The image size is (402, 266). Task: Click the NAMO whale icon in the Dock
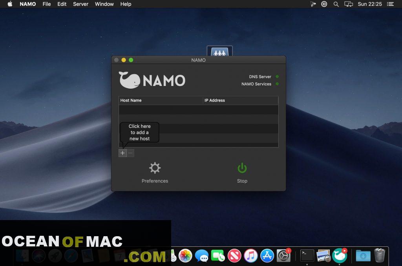point(340,256)
